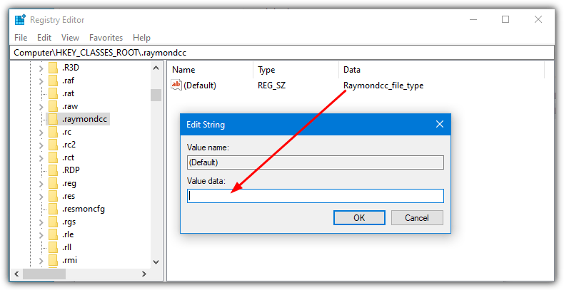564x290 pixels.
Task: Open the File menu
Action: (21, 37)
